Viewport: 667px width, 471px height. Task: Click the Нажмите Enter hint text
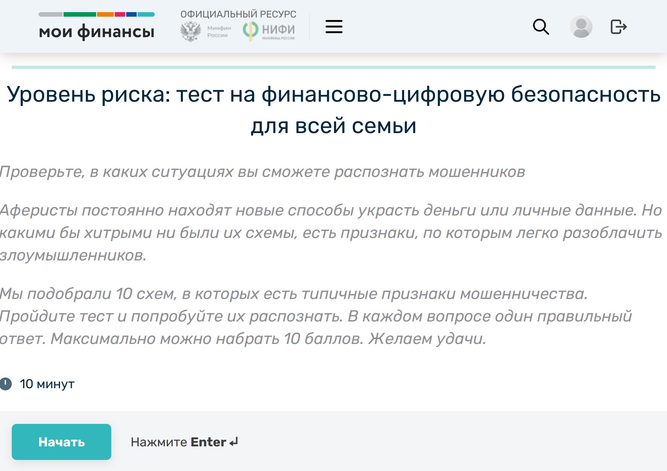178,442
